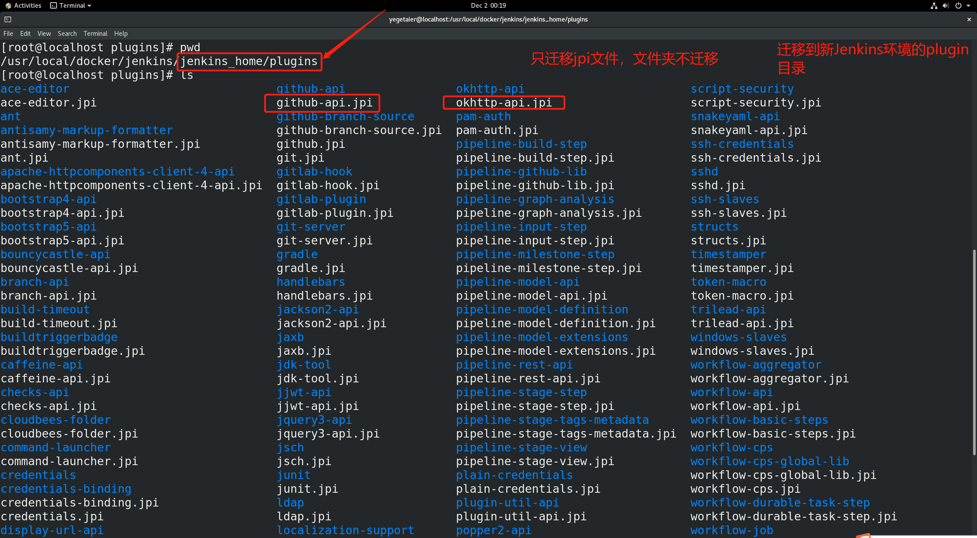Expand the Terminal app menu dropdown arrow
977x538 pixels.
[89, 6]
